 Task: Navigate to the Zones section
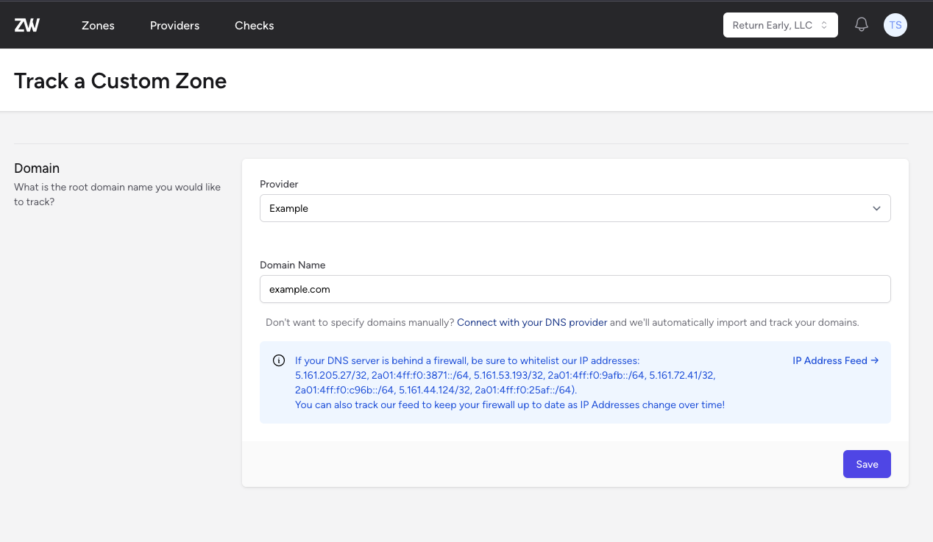(x=98, y=25)
